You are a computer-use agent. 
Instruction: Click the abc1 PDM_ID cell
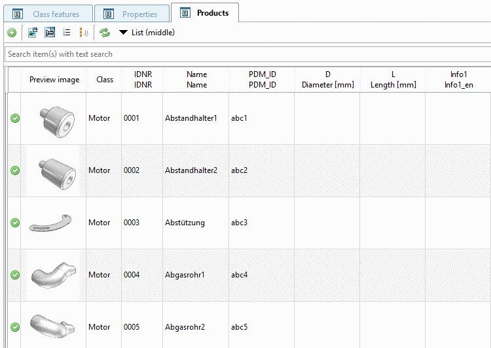261,118
